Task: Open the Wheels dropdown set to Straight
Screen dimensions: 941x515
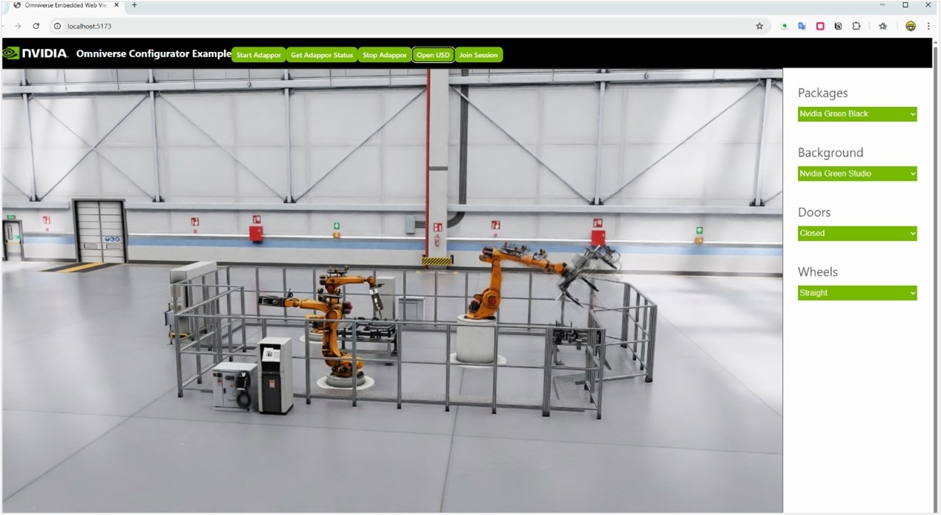Action: tap(857, 293)
